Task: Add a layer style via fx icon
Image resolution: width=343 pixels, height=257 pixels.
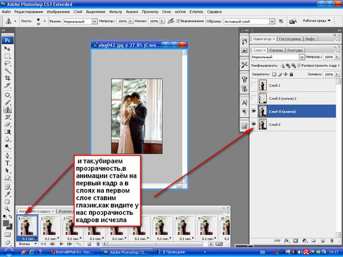Action: click(286, 241)
